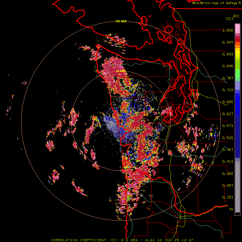Click the black radar site center dot
242x242 pixels.
(x=120, y=122)
